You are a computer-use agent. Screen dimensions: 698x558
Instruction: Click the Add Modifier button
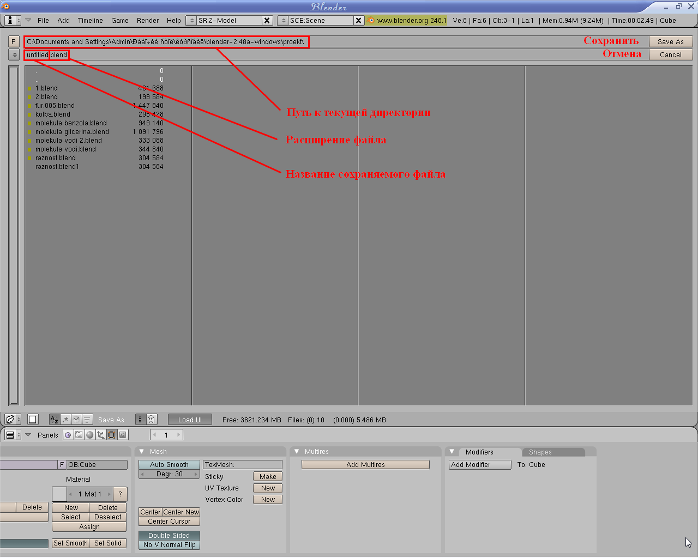[479, 465]
